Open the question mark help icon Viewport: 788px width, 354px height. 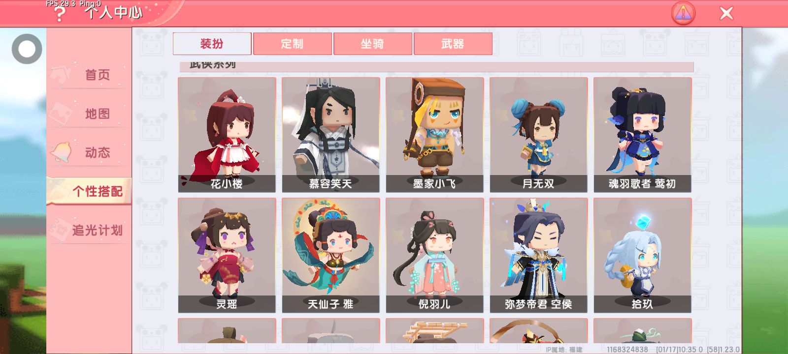click(x=60, y=14)
